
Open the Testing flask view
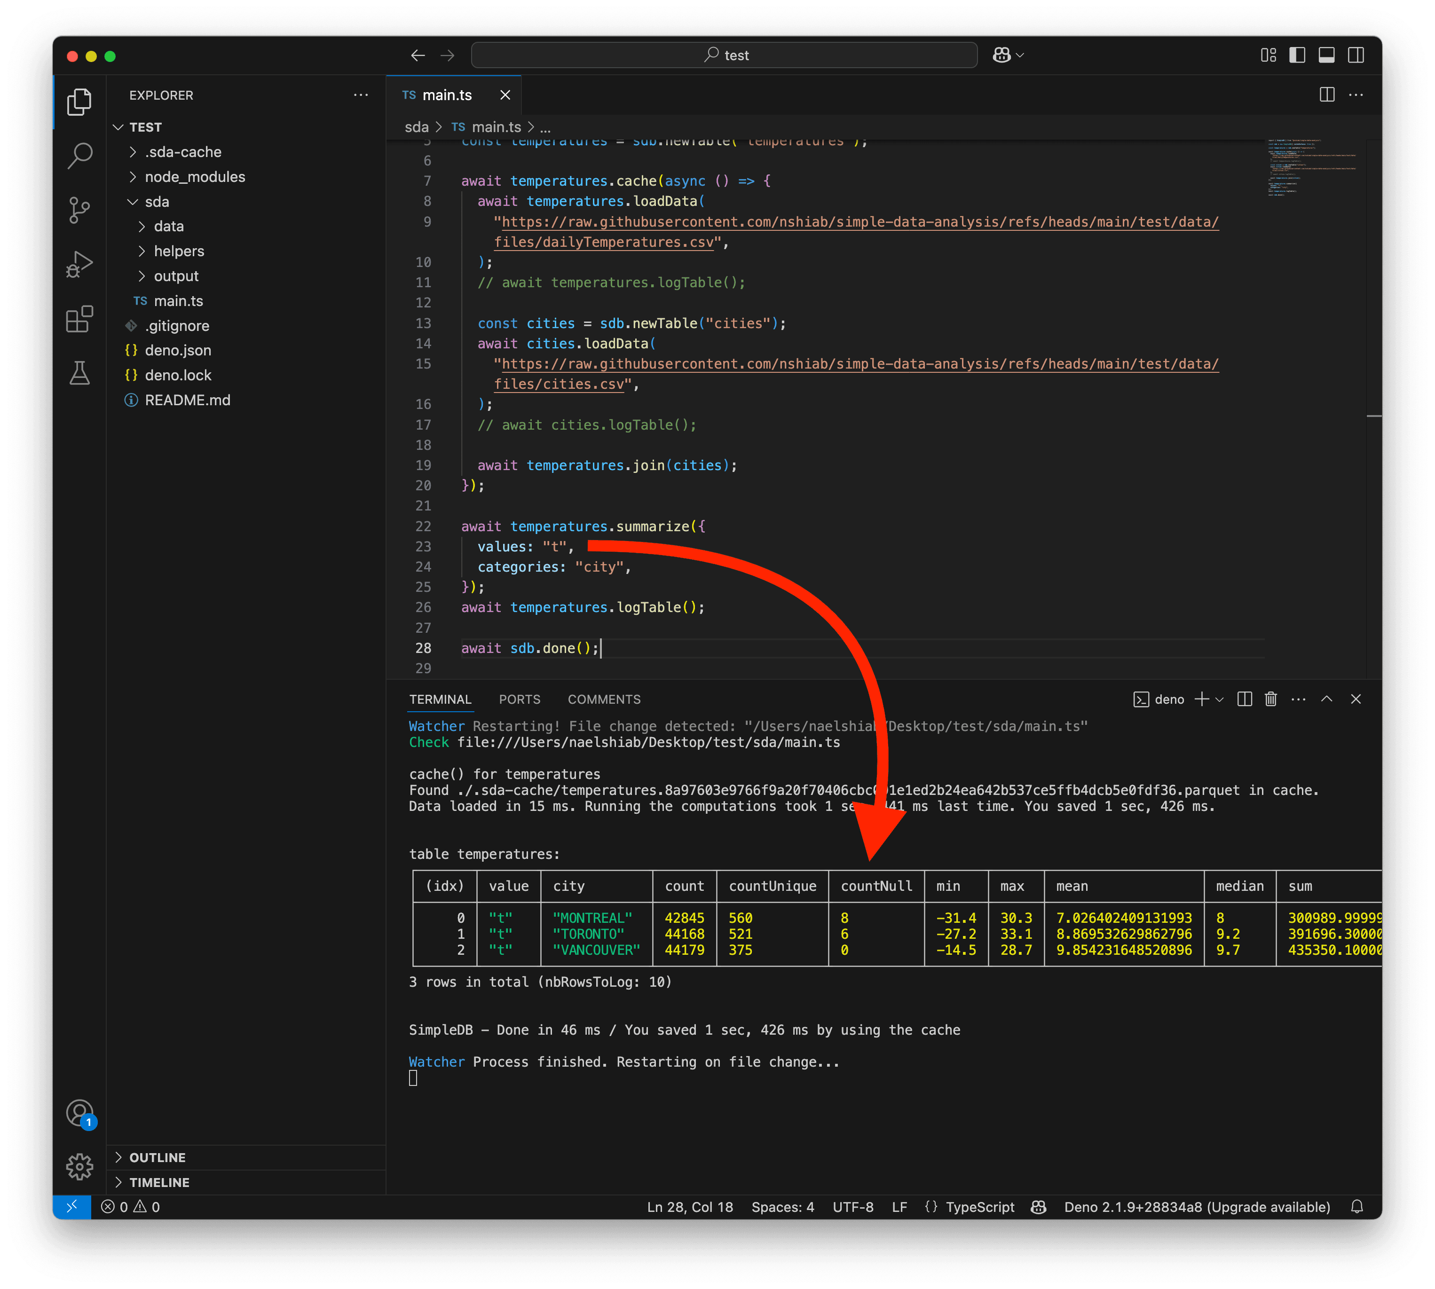(x=79, y=372)
